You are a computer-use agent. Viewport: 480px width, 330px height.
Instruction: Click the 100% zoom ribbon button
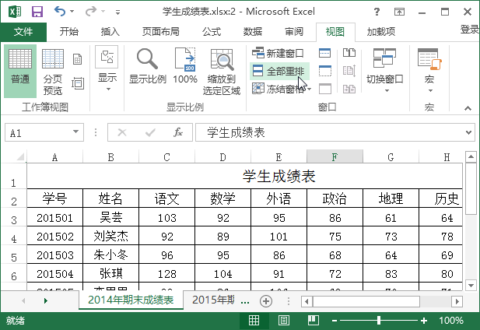pyautogui.click(x=185, y=68)
